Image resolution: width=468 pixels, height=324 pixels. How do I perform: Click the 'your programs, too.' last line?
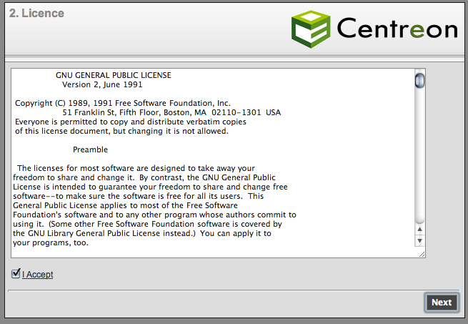(x=51, y=242)
